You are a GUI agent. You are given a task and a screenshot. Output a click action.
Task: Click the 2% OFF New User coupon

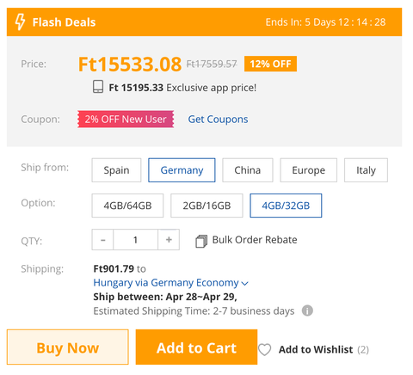click(126, 120)
